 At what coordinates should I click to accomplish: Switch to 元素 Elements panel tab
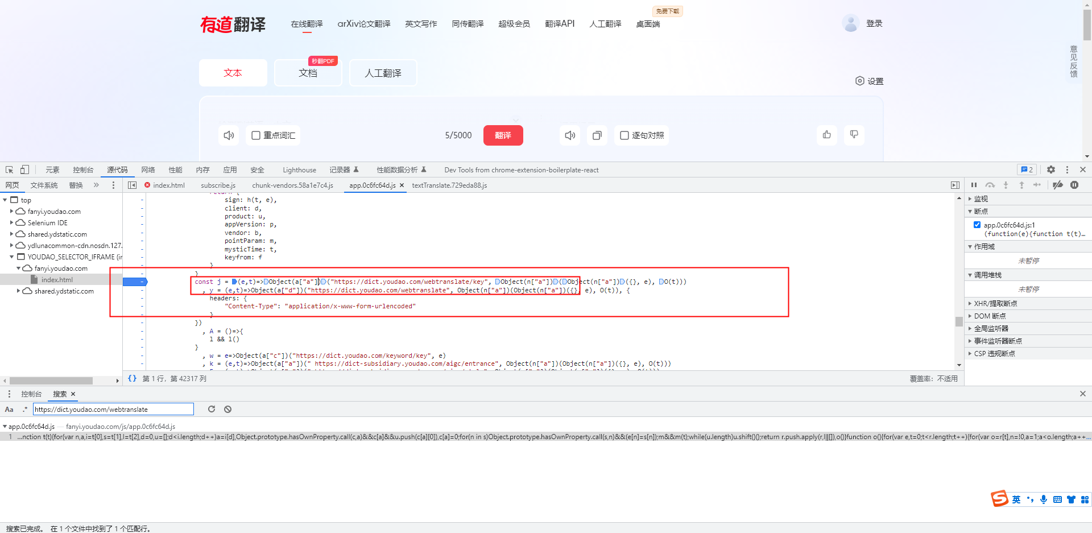(x=52, y=170)
